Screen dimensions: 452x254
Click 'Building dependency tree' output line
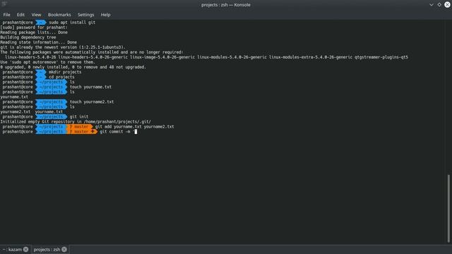point(28,37)
